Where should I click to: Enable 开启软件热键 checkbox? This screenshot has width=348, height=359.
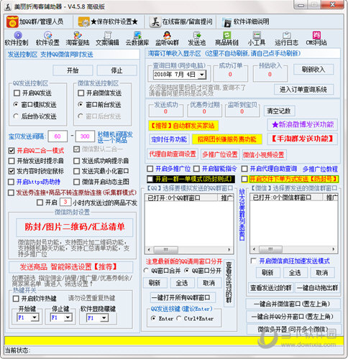[x=16, y=299]
